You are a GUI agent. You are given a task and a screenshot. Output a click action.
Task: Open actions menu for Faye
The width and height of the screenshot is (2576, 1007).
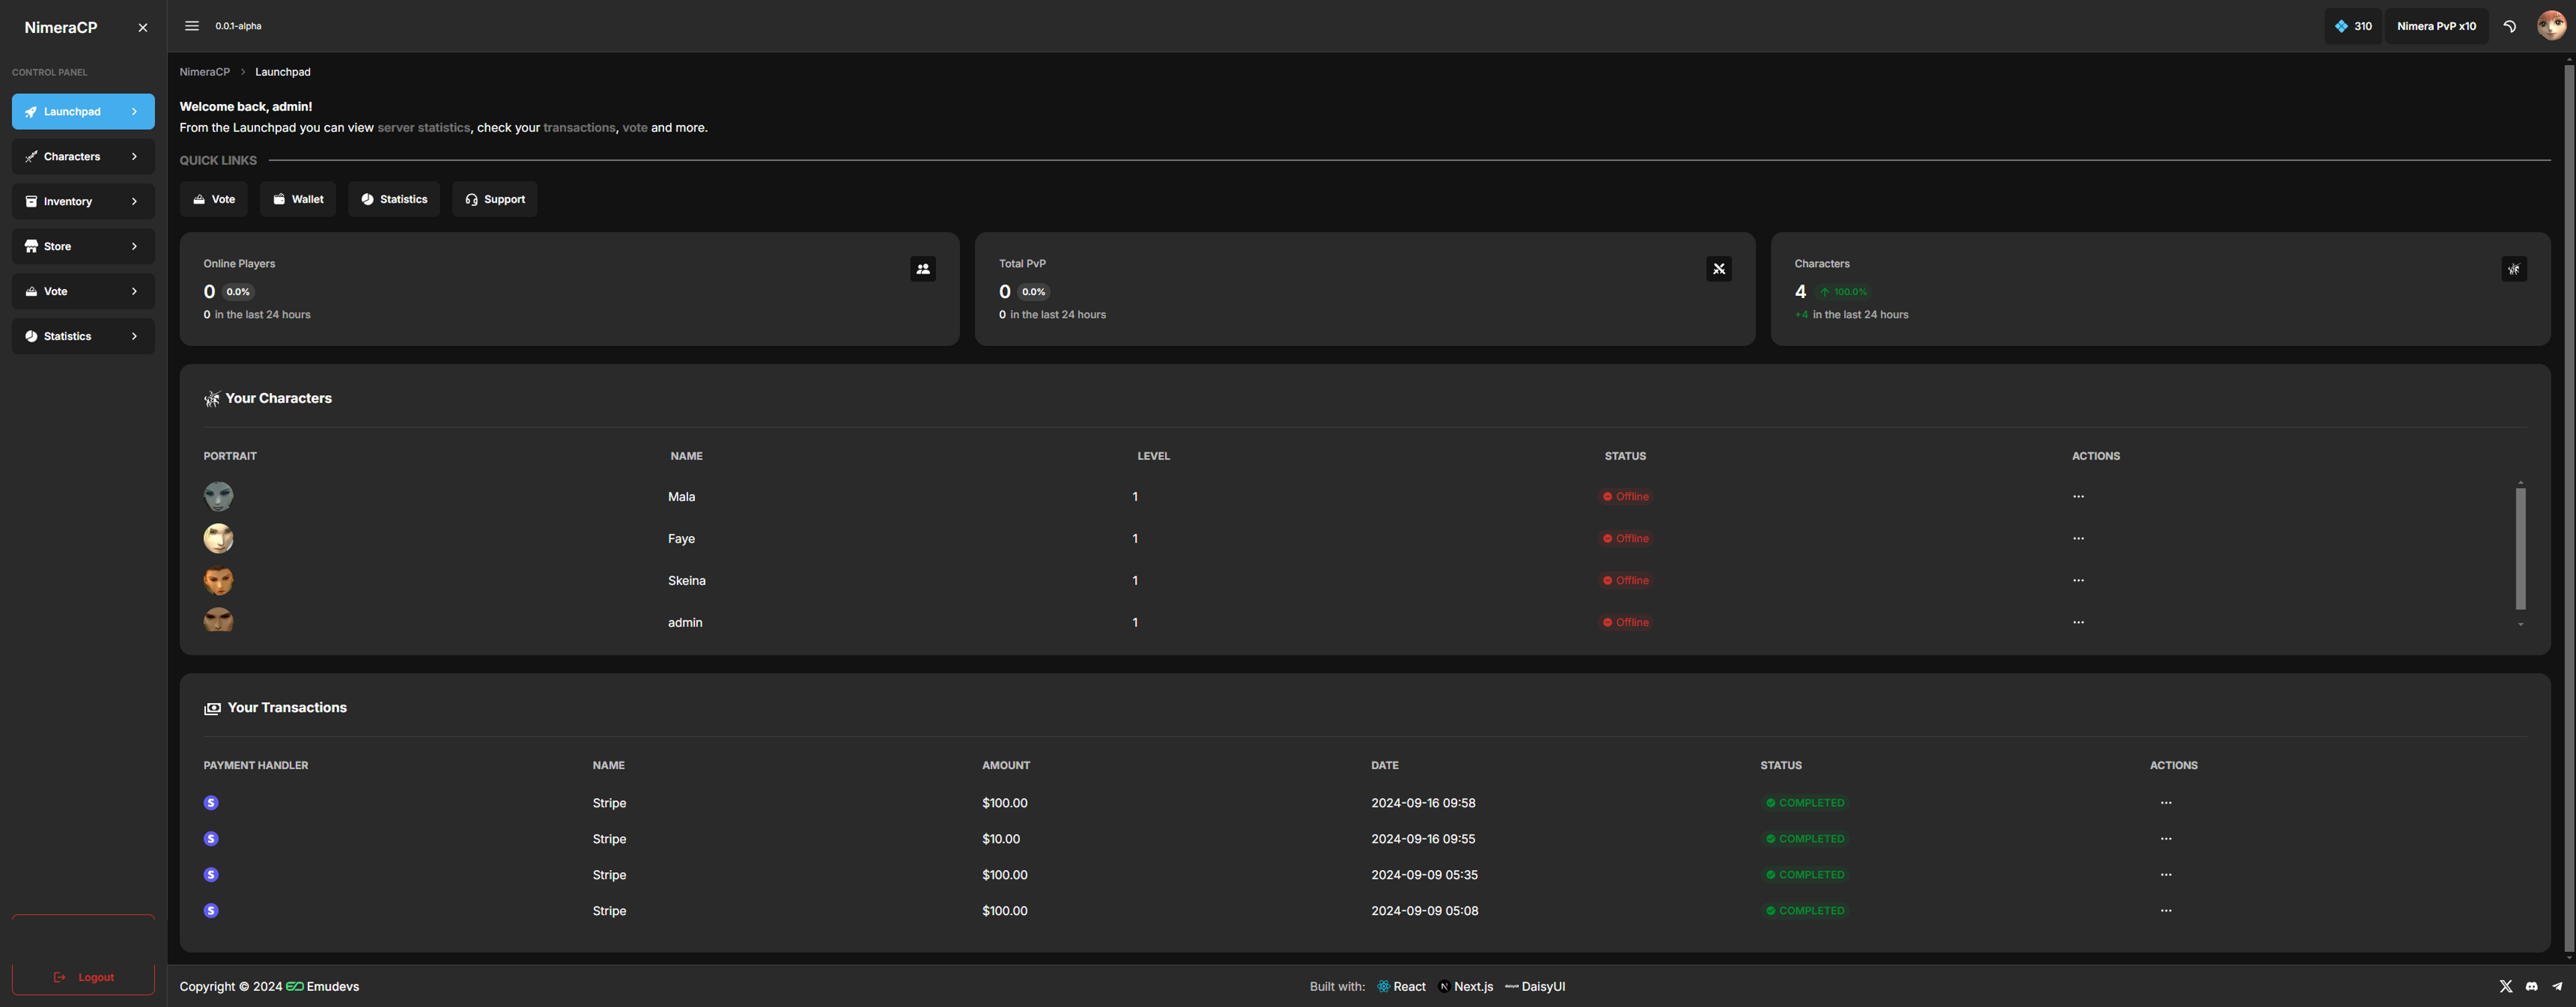(x=2078, y=538)
